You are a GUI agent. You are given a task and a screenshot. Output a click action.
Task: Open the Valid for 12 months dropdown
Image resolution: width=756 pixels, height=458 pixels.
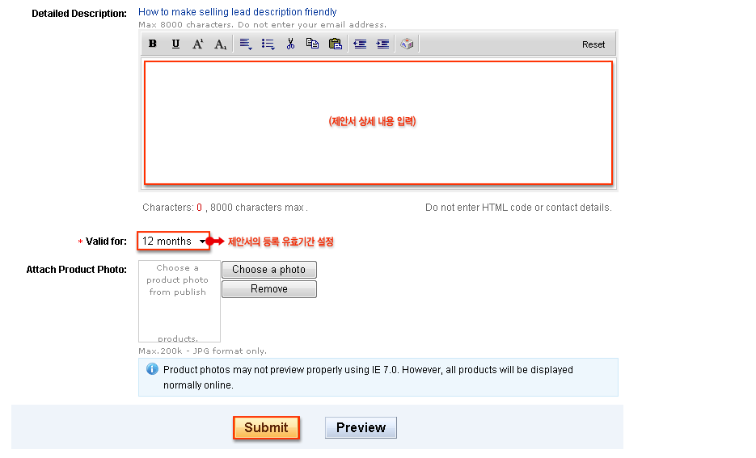coord(174,241)
